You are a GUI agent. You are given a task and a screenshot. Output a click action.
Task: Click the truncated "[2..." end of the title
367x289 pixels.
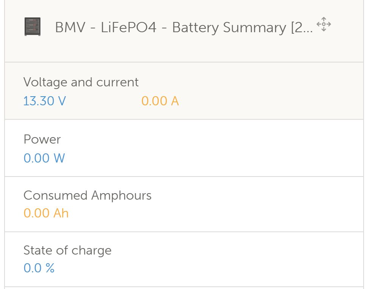pyautogui.click(x=302, y=28)
